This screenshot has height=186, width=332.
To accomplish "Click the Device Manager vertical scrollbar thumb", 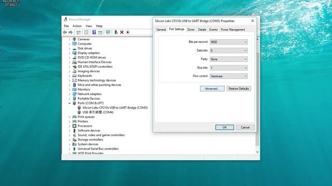I will 257,99.
